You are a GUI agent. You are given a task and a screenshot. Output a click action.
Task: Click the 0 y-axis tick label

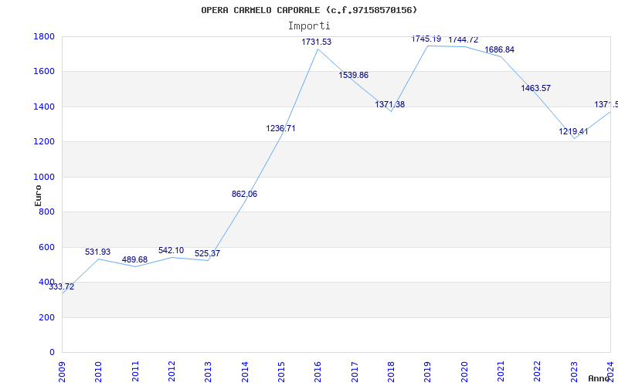(52, 353)
